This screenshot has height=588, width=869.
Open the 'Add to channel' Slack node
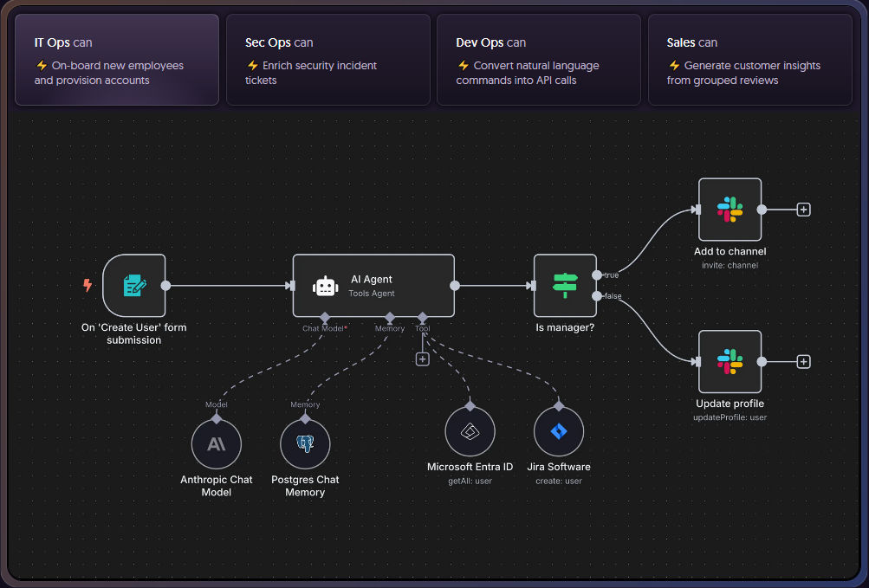(x=730, y=210)
